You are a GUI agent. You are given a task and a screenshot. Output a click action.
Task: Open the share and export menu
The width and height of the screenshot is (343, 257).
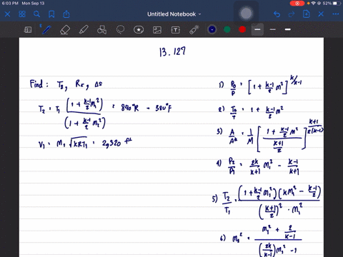point(66,14)
